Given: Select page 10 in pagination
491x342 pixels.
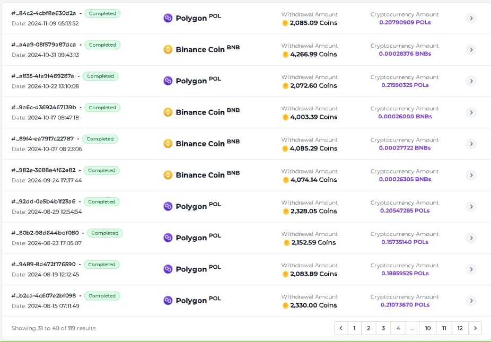Looking at the screenshot, I should click(x=427, y=328).
